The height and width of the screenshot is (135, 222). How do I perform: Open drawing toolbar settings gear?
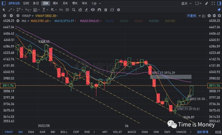(x=119, y=10)
